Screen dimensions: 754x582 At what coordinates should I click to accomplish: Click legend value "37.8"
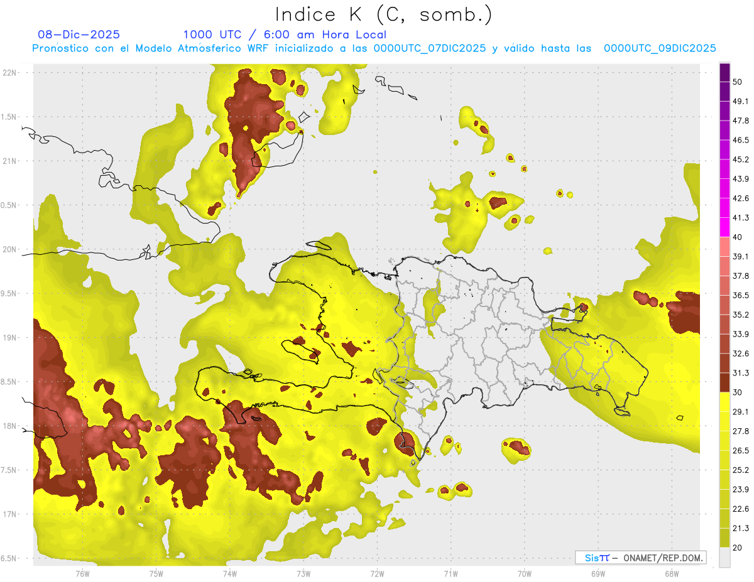[x=741, y=276]
